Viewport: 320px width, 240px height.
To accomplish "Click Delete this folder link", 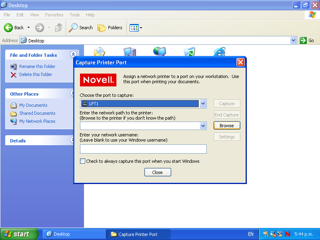I will 36,74.
